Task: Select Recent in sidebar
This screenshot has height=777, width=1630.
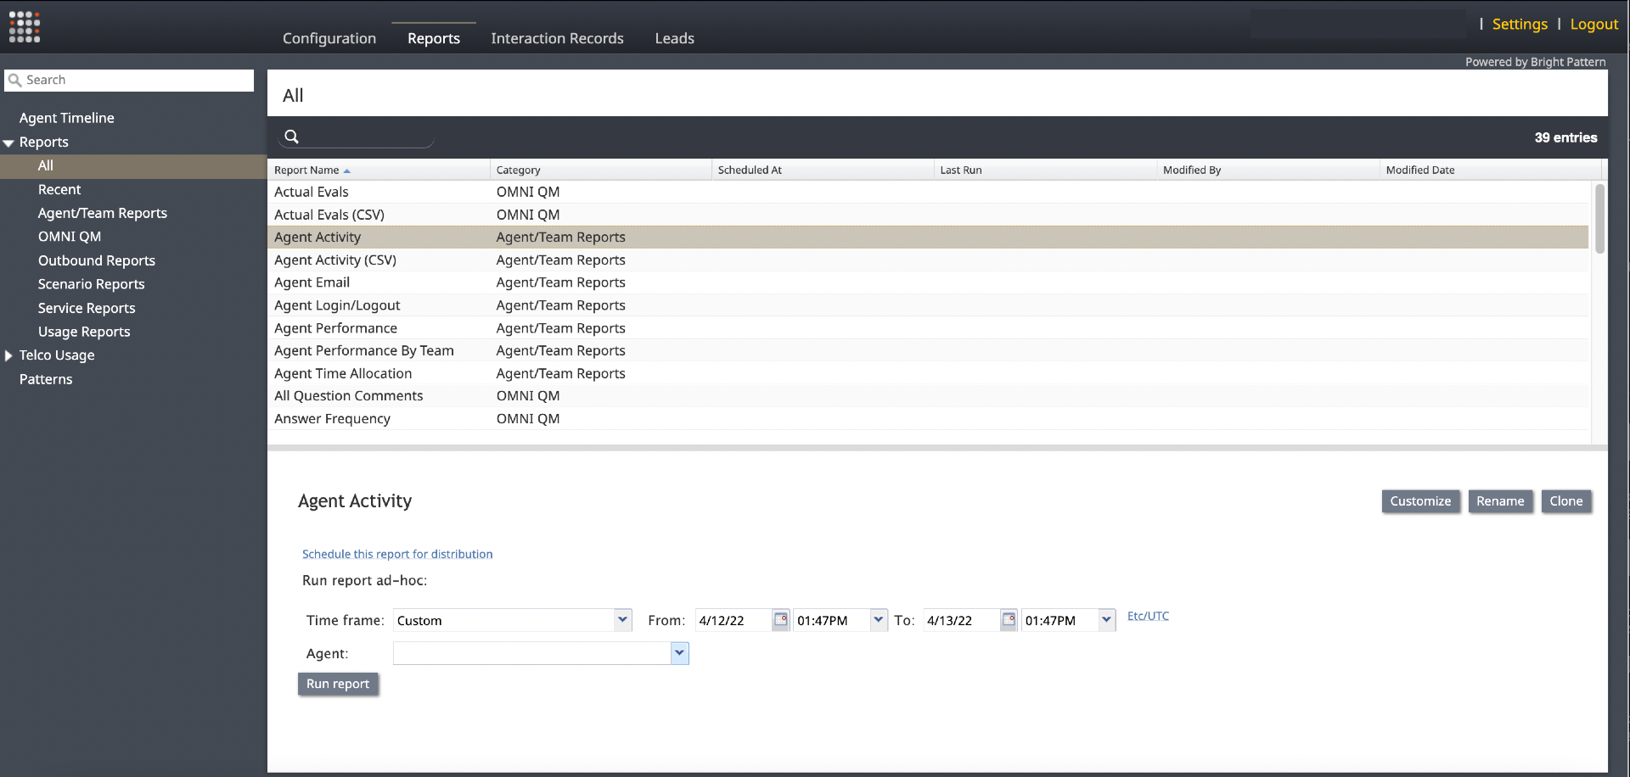Action: coord(59,190)
